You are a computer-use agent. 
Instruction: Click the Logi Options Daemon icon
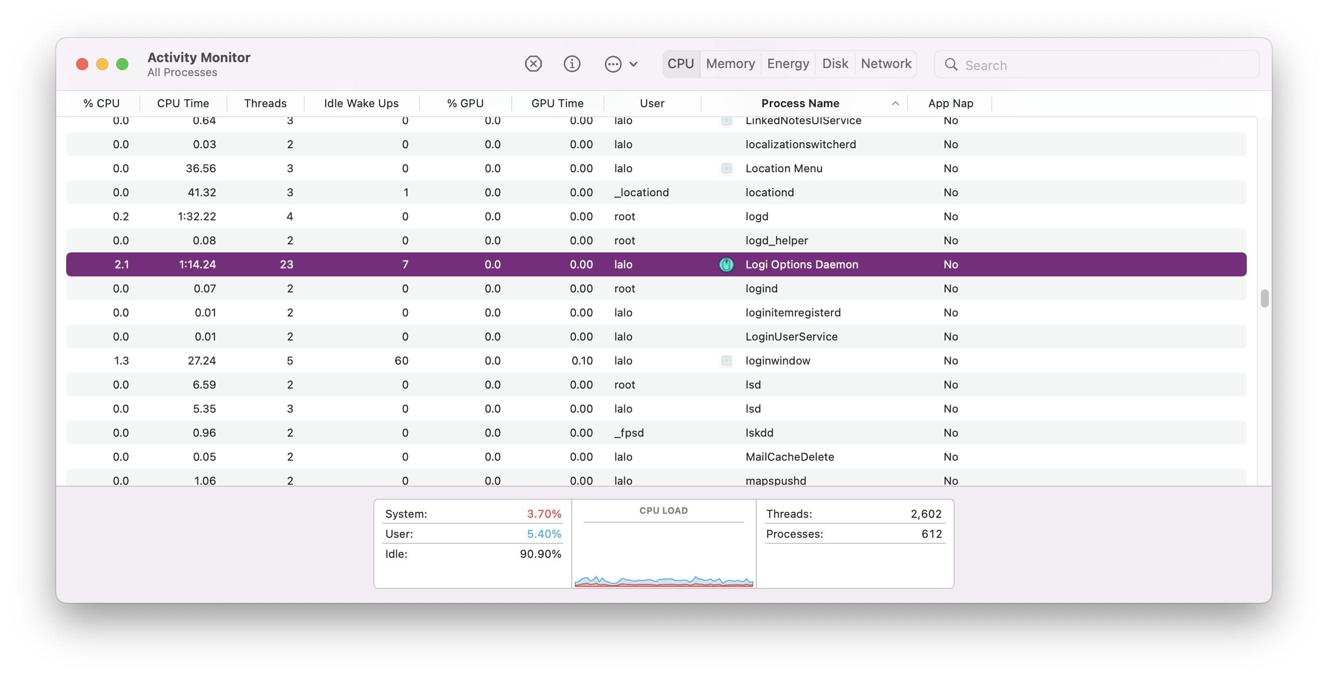pyautogui.click(x=726, y=264)
